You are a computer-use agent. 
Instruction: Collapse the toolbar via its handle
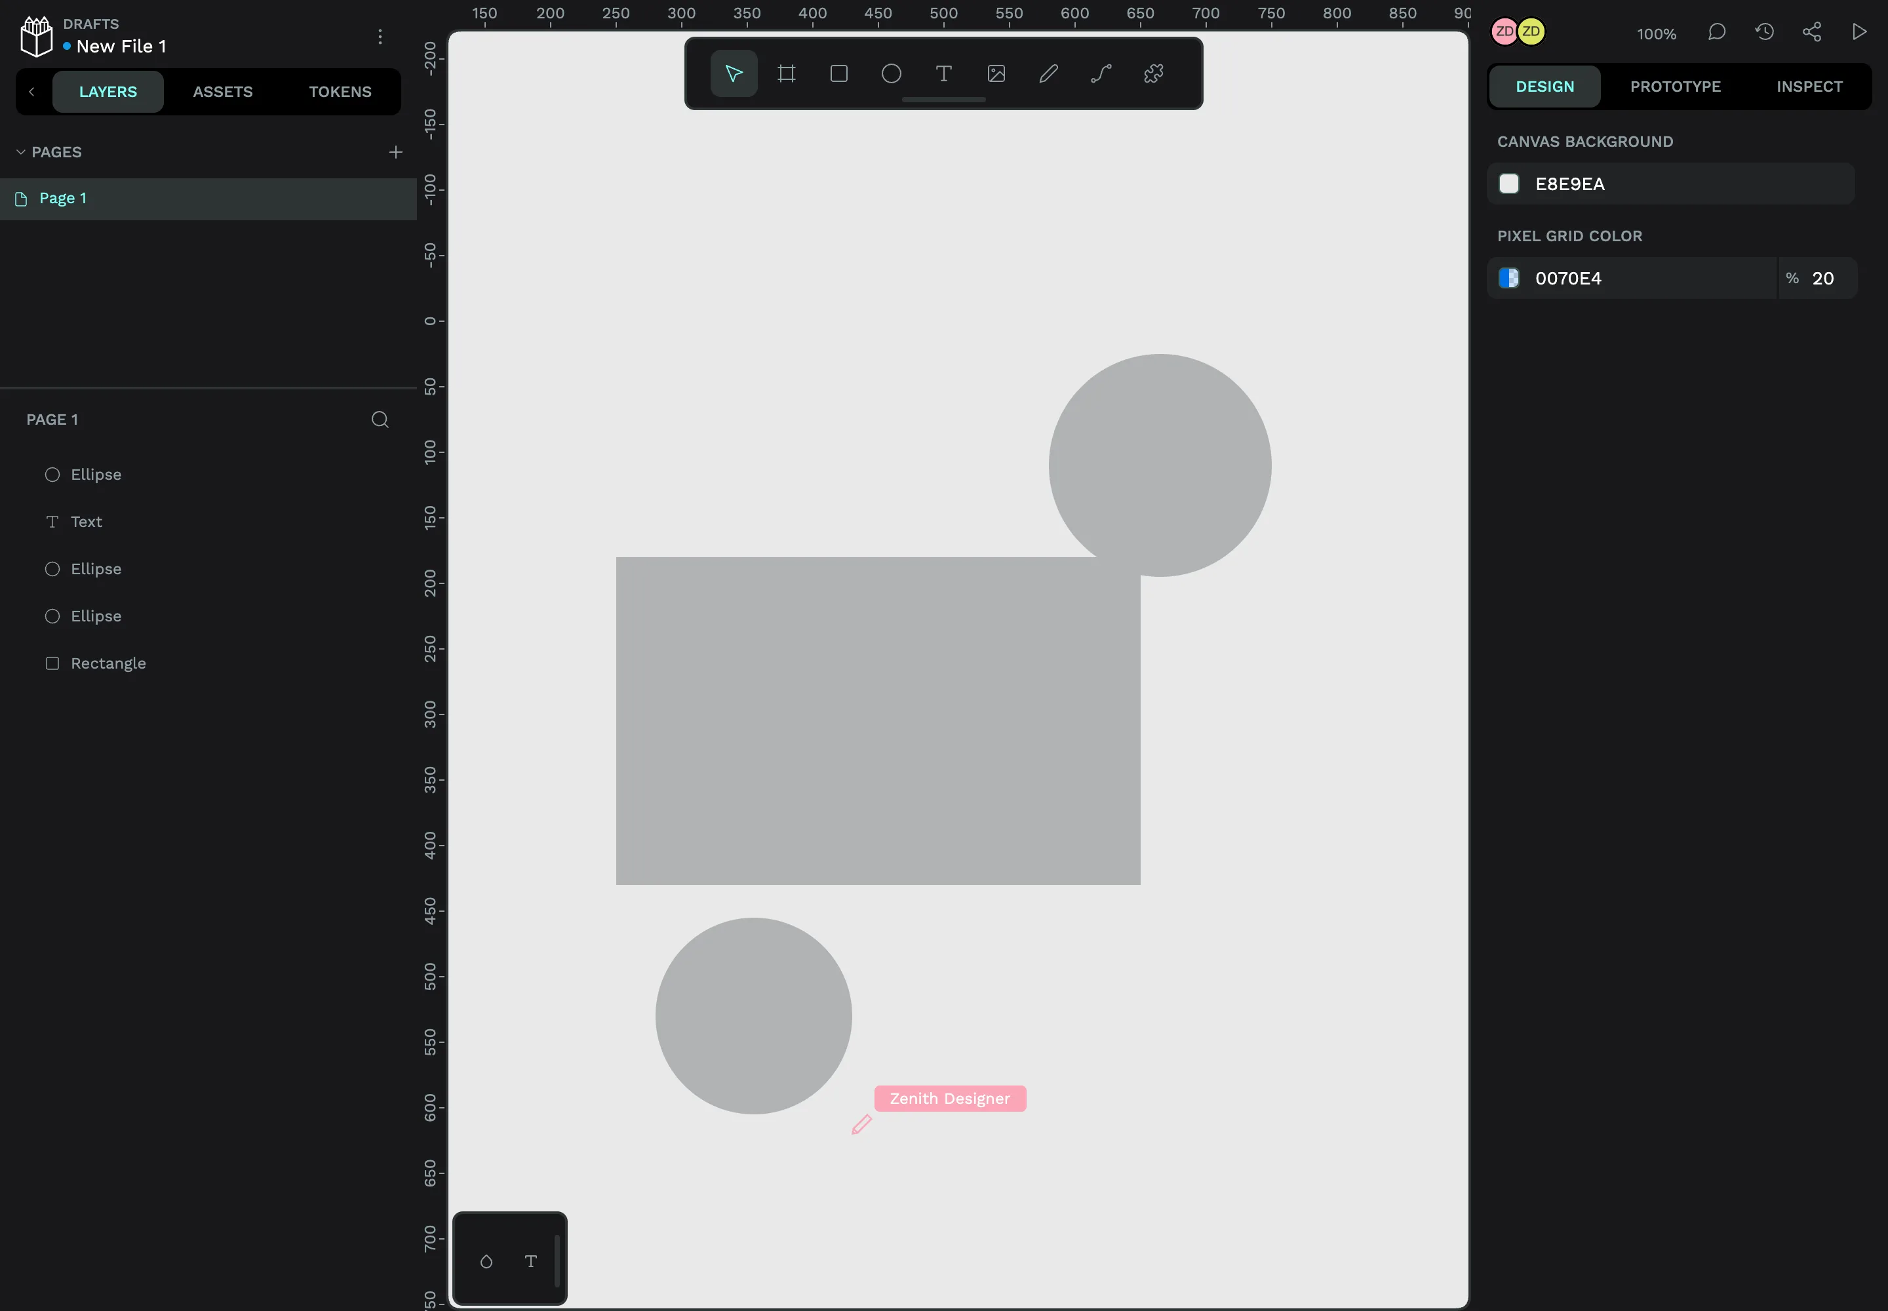pos(943,100)
